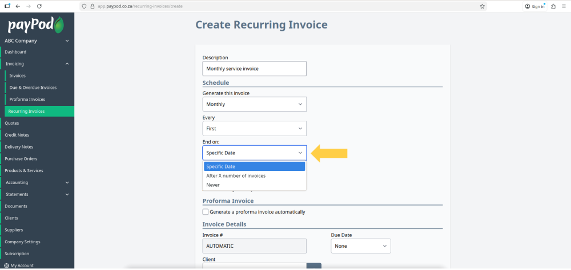The width and height of the screenshot is (571, 270).
Task: Click the Schedule section heading
Action: pyautogui.click(x=216, y=83)
